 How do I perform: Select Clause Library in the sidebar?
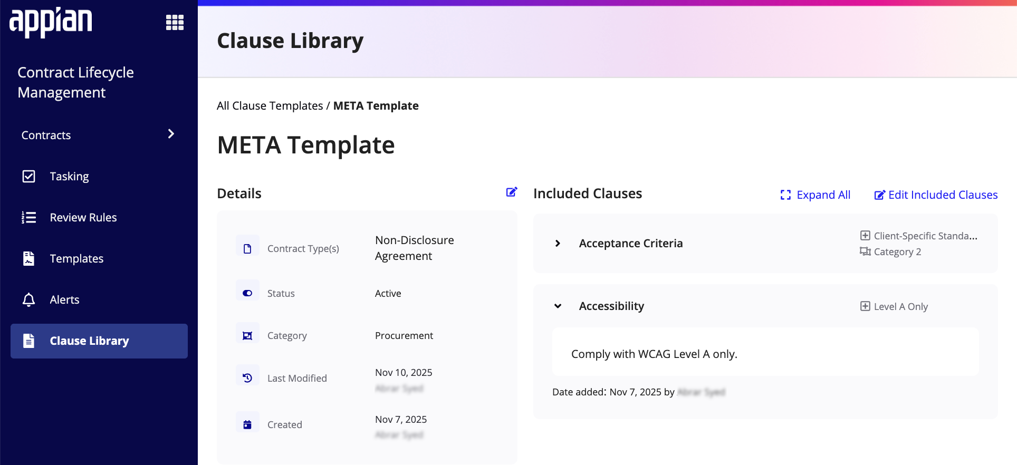pos(99,341)
